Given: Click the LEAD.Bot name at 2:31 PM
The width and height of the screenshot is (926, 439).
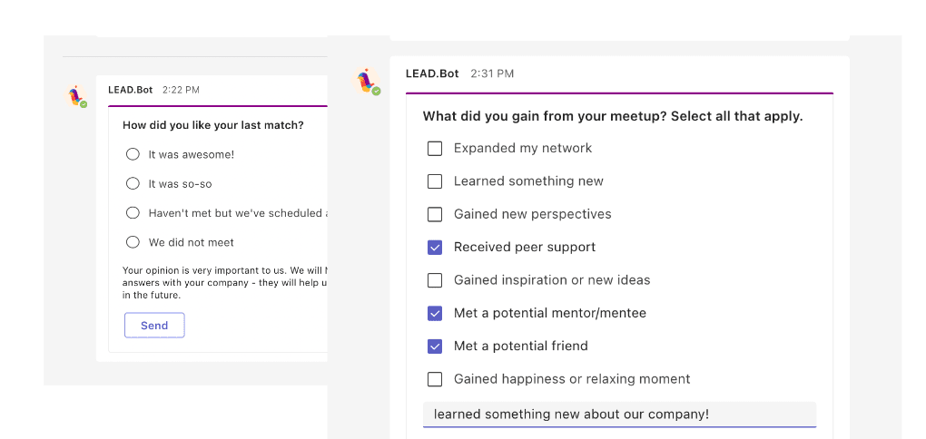Looking at the screenshot, I should [x=432, y=73].
